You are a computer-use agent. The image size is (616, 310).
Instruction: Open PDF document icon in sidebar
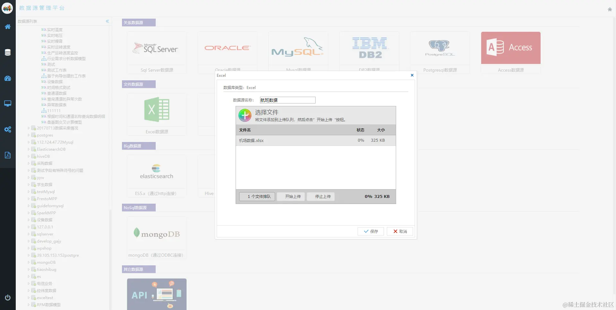coord(8,155)
